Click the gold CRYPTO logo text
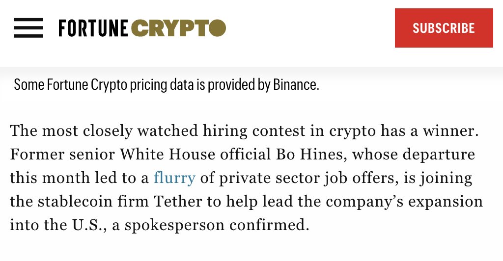The image size is (503, 261). point(179,28)
